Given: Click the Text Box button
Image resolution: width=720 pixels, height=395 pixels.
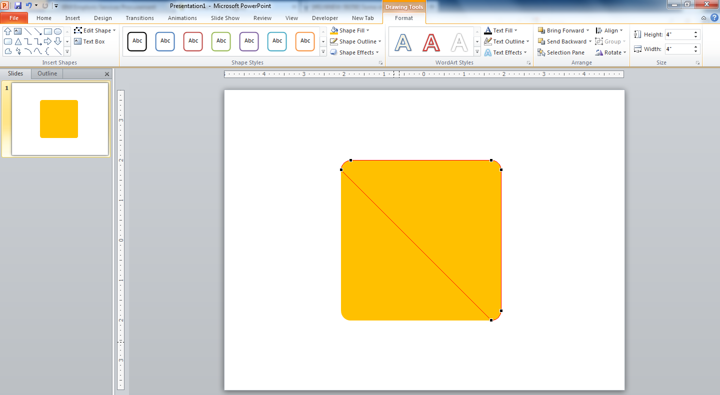Looking at the screenshot, I should click(x=89, y=41).
